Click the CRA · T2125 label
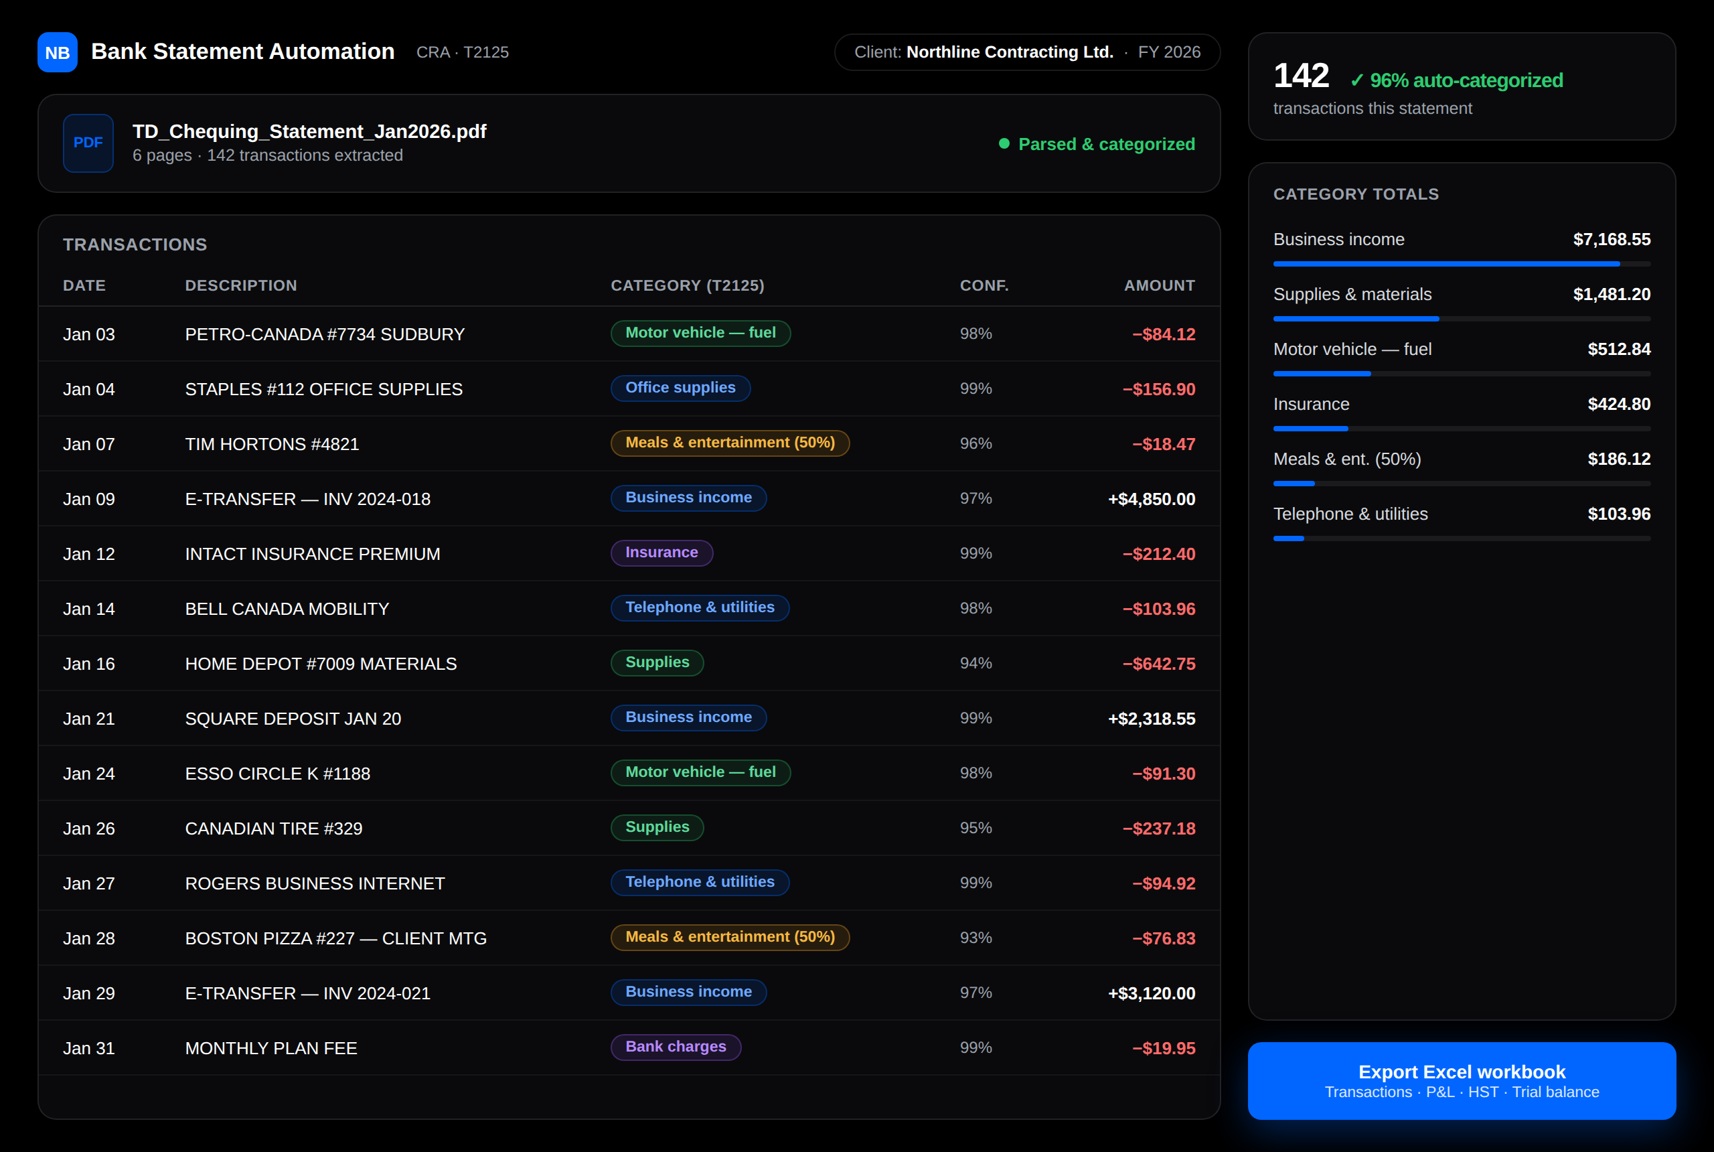The height and width of the screenshot is (1152, 1714). [463, 52]
